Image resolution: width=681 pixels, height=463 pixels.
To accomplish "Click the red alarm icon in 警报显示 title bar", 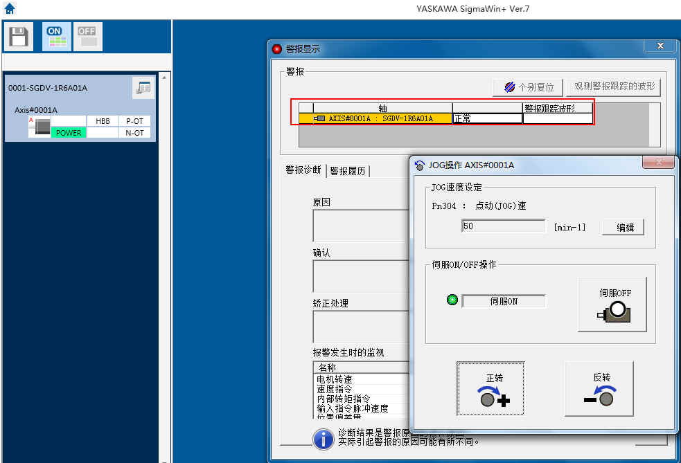I will pyautogui.click(x=277, y=49).
